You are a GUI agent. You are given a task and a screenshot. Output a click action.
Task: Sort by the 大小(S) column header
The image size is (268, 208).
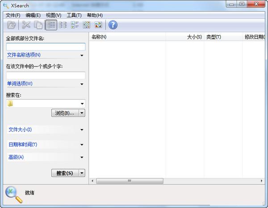click(x=185, y=37)
